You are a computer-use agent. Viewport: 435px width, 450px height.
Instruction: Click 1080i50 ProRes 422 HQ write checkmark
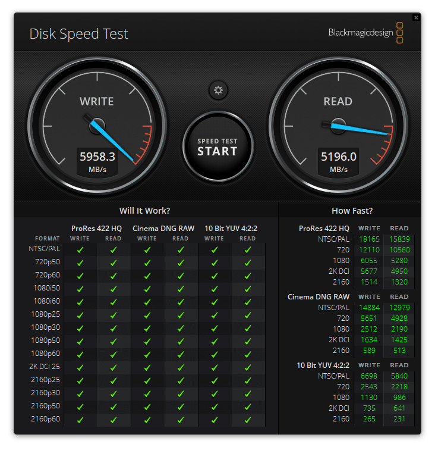80,289
